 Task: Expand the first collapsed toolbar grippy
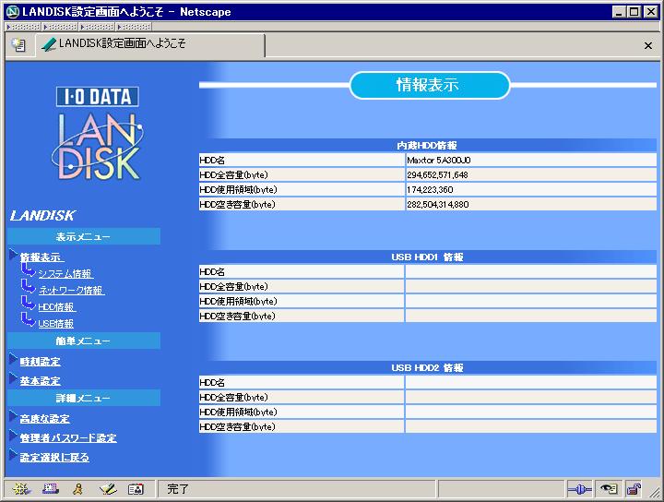coord(23,27)
